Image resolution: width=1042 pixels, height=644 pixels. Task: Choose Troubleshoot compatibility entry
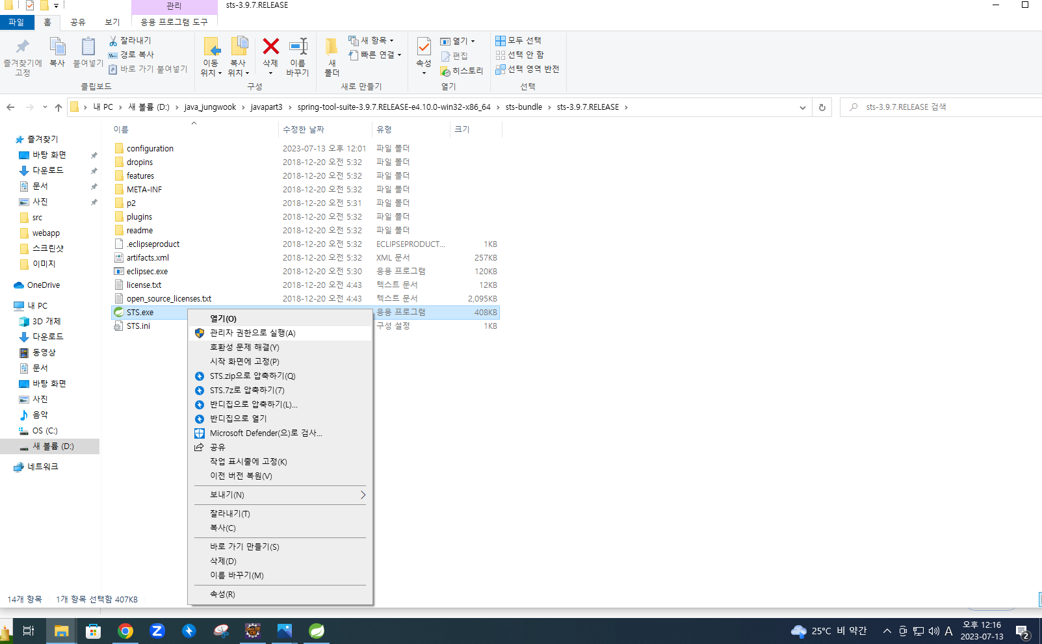point(281,347)
